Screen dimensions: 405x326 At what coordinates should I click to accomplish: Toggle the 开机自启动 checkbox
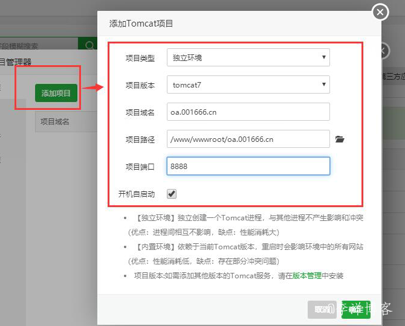coord(172,194)
